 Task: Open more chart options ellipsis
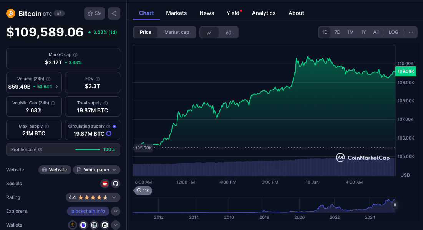pos(411,32)
